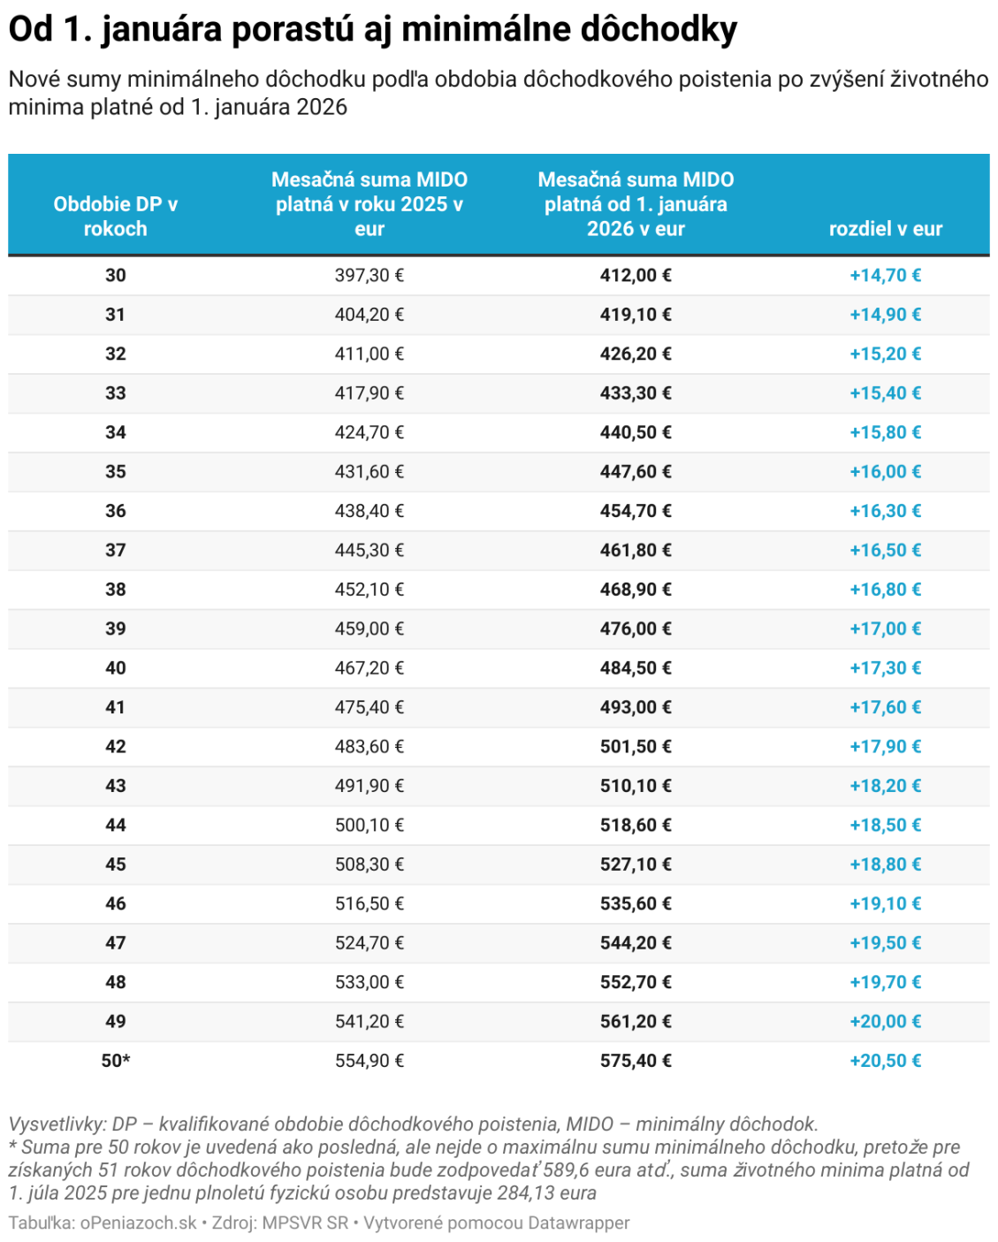This screenshot has height=1242, width=998.
Task: Click the +19,50 € difference value
Action: (885, 943)
